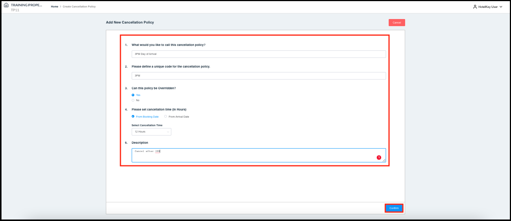Open the HotelKey User account menu
The image size is (511, 221).
[488, 7]
